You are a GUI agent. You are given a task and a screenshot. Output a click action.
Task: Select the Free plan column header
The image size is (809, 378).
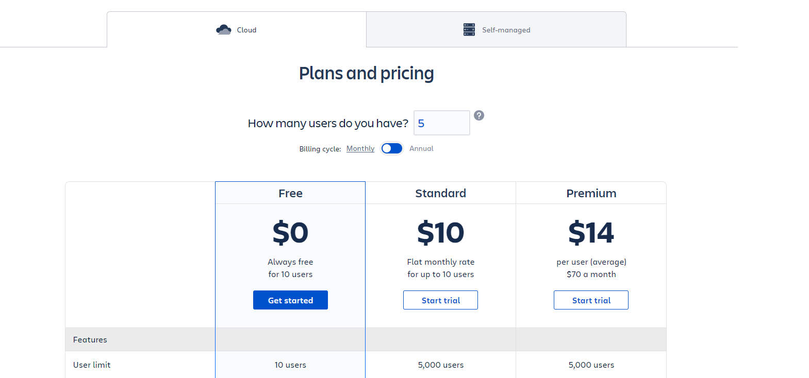[290, 193]
